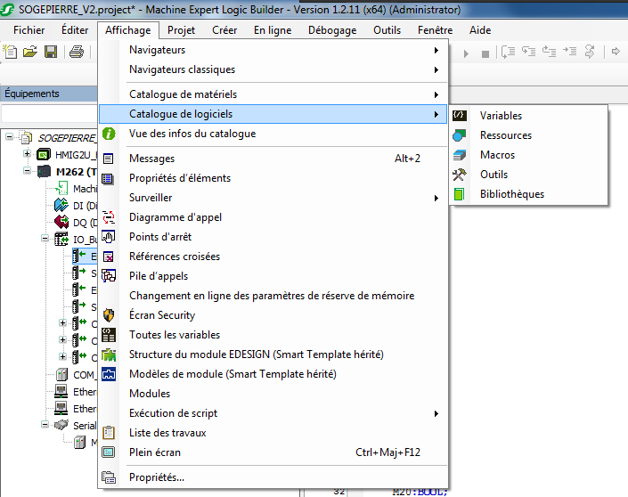This screenshot has height=497, width=628.
Task: Click the Open folder icon in the toolbar
Action: tap(30, 53)
